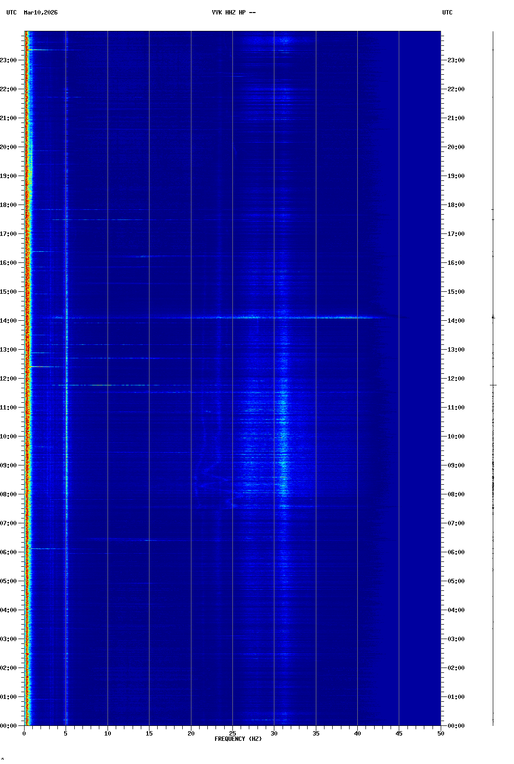Click the 5 Hz frequency tick label
Viewport: 514px width, 764px height.
(66, 734)
